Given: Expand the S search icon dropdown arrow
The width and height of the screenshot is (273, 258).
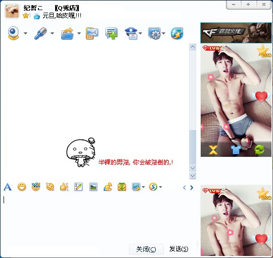Looking at the screenshot, I should point(160,187).
